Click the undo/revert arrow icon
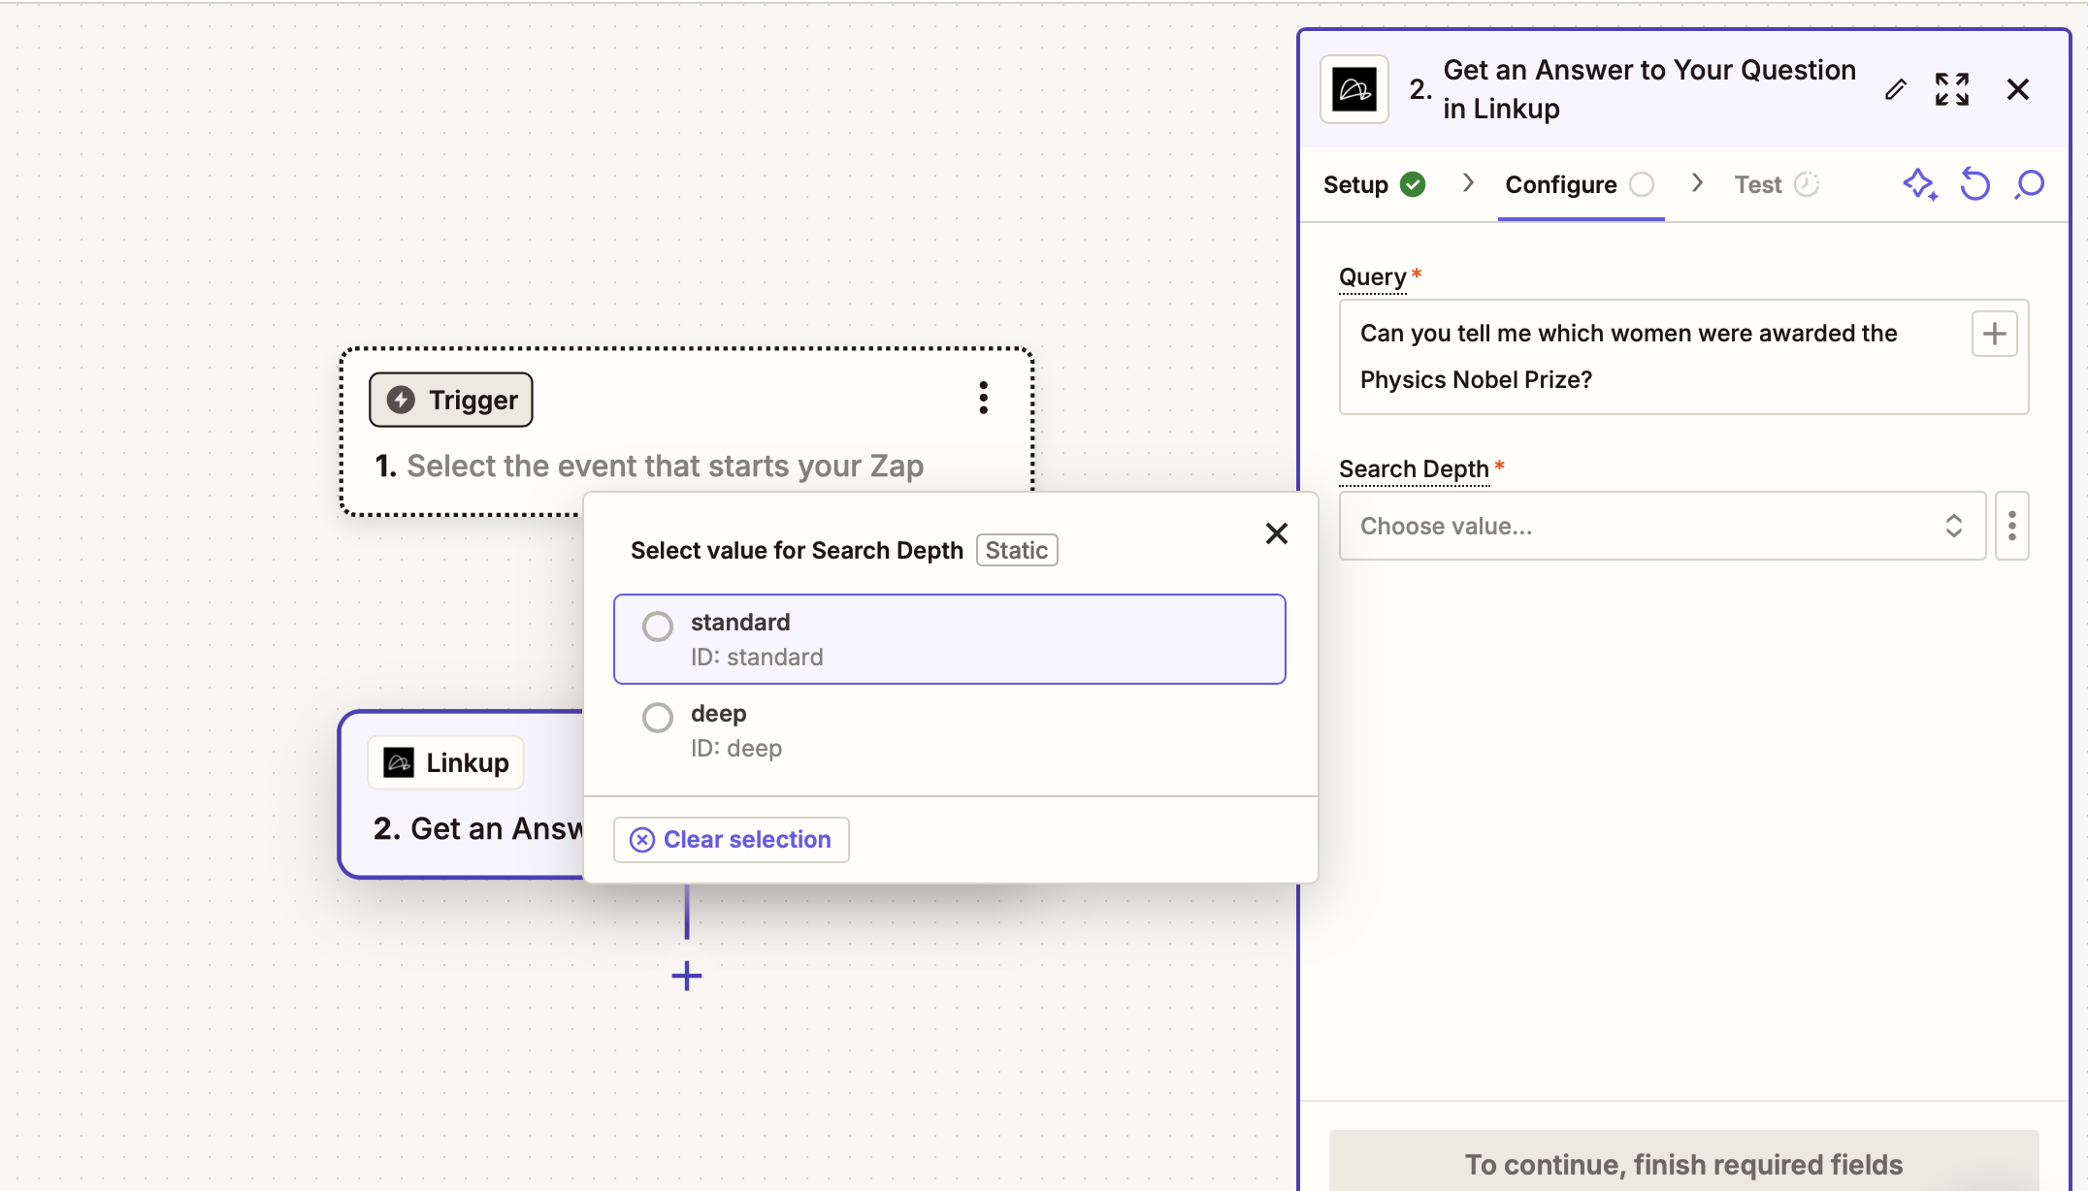2088x1191 pixels. click(1974, 184)
